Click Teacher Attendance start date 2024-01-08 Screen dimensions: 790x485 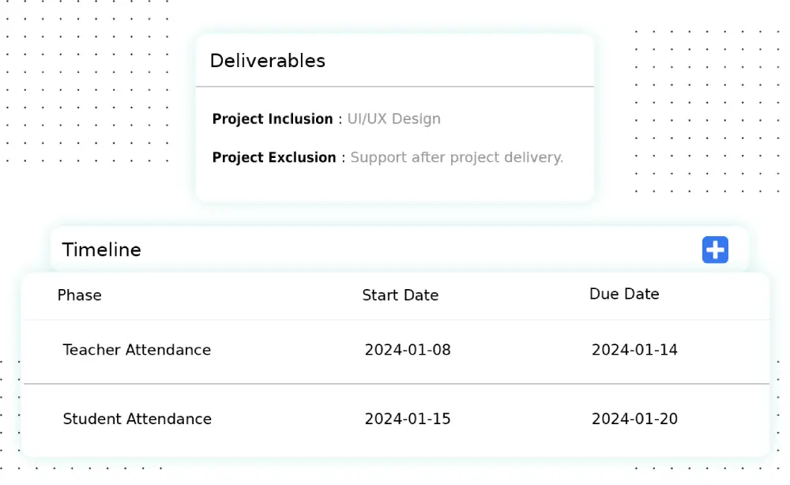[x=408, y=350]
